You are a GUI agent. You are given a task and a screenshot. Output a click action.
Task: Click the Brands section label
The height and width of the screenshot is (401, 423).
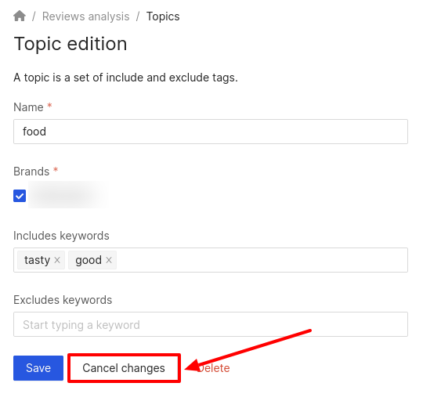[31, 172]
